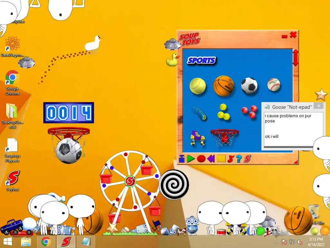Viewport: 330px width, 248px height.
Task: Open the muted volume tray icon
Action: click(x=299, y=242)
